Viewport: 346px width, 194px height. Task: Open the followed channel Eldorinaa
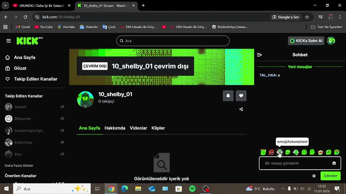pyautogui.click(x=35, y=142)
